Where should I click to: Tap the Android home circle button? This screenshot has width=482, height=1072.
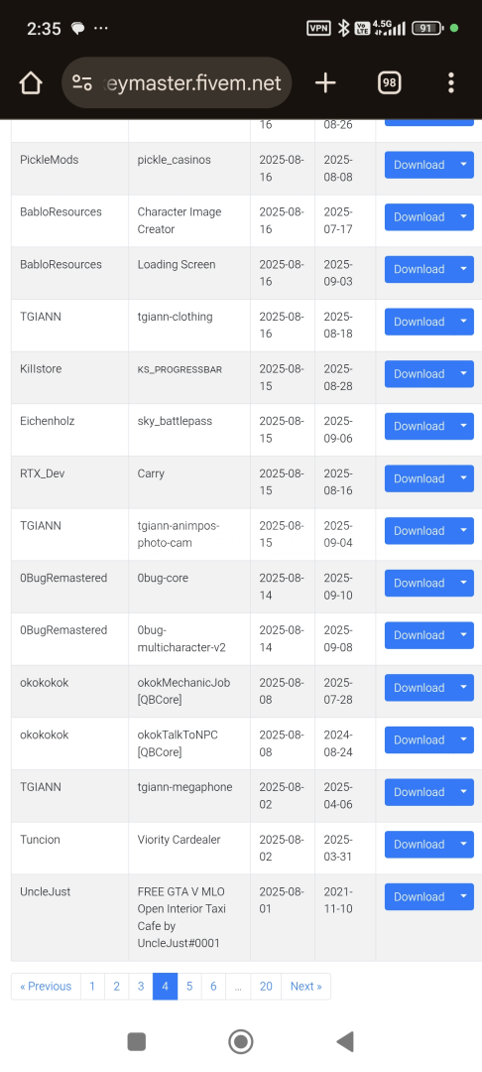click(x=240, y=1042)
